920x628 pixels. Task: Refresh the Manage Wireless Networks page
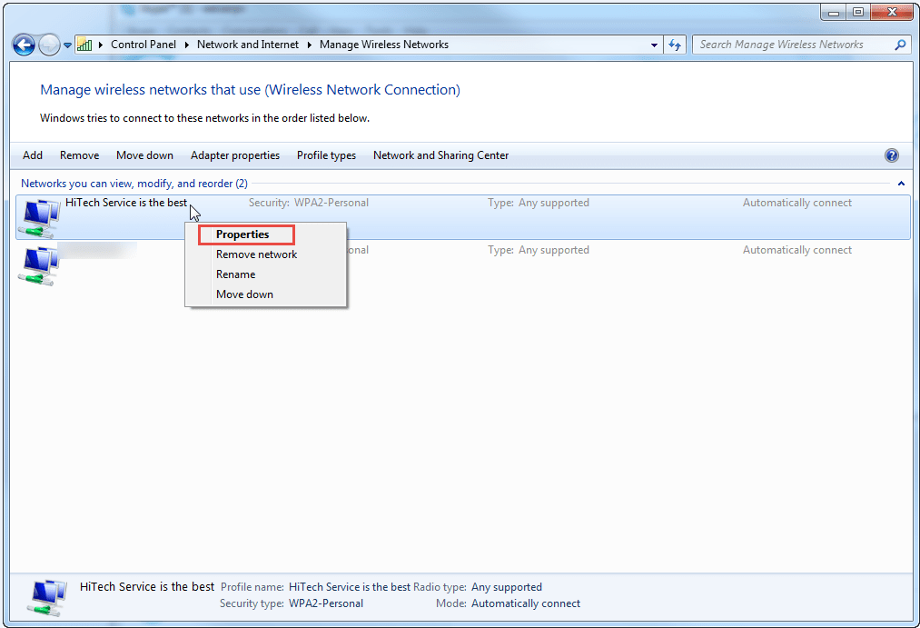[675, 45]
